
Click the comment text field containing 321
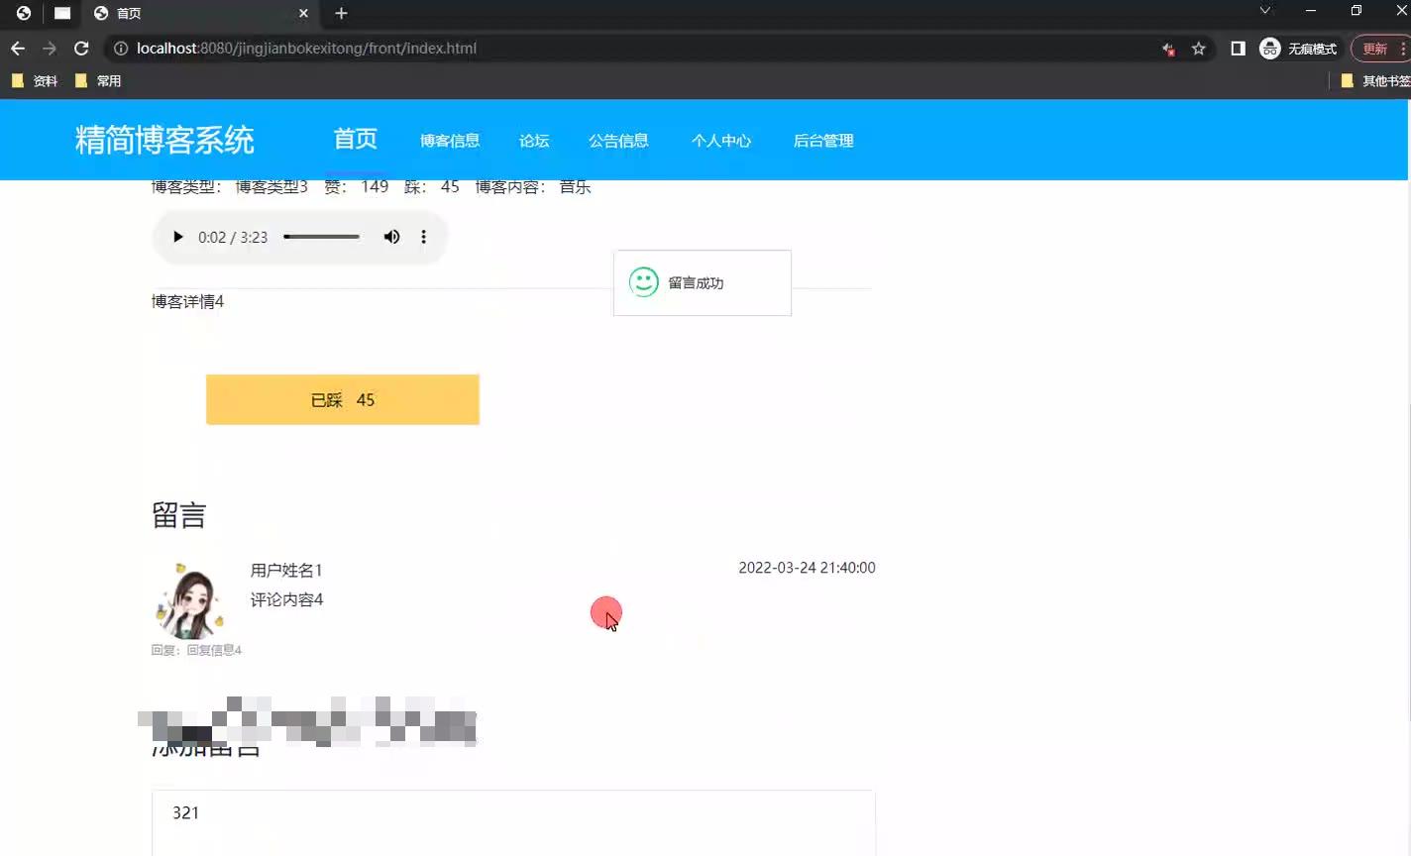[513, 822]
